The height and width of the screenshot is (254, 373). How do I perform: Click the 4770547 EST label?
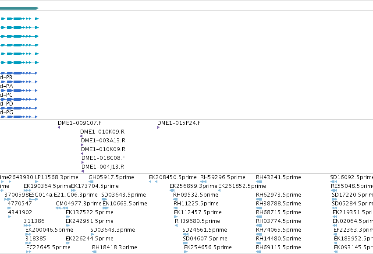(20, 204)
